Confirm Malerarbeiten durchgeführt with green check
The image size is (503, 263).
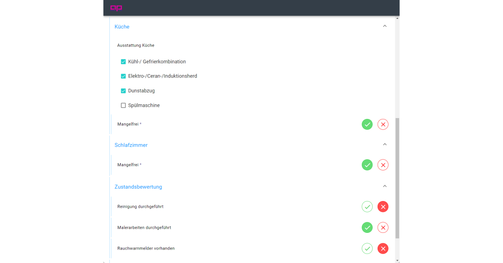367,228
